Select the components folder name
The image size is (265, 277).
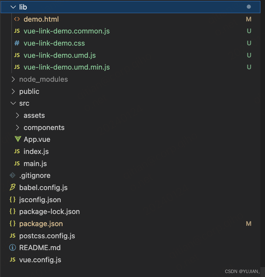pos(44,128)
